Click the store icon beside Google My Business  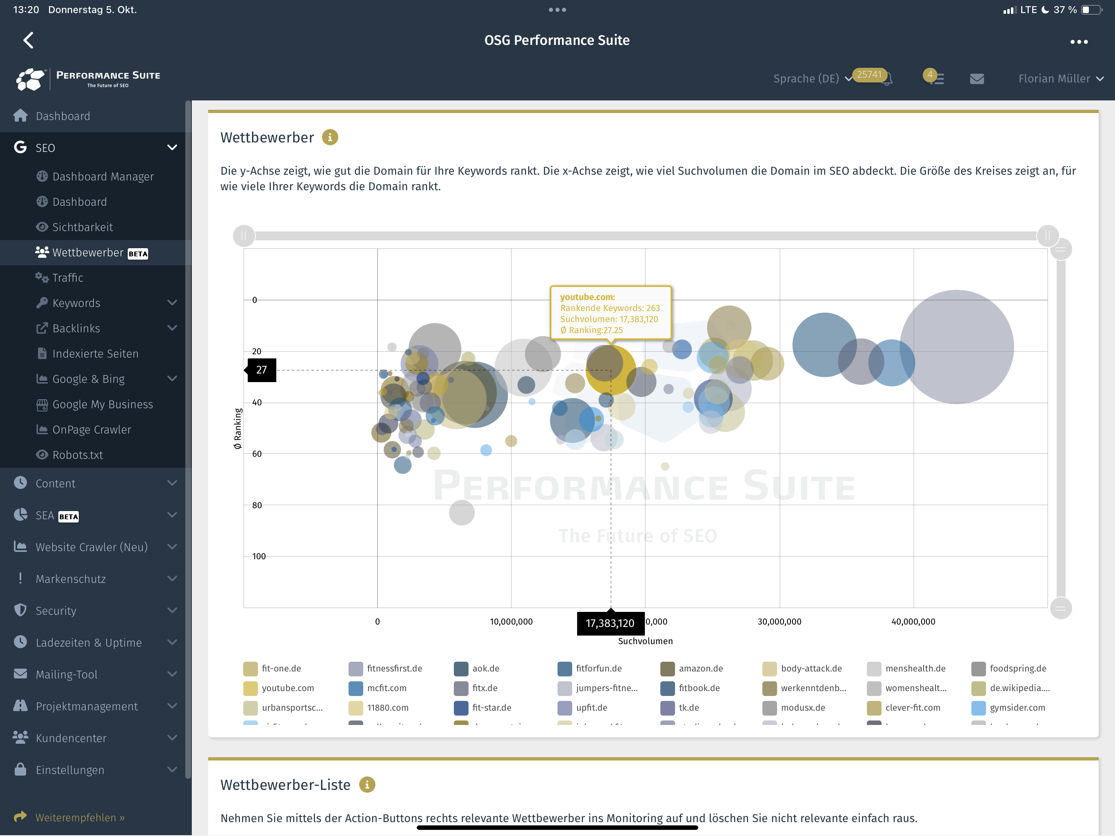(42, 404)
